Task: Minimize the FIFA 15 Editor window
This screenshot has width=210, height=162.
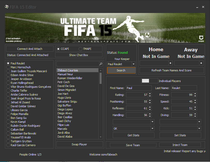Action: 197,7
